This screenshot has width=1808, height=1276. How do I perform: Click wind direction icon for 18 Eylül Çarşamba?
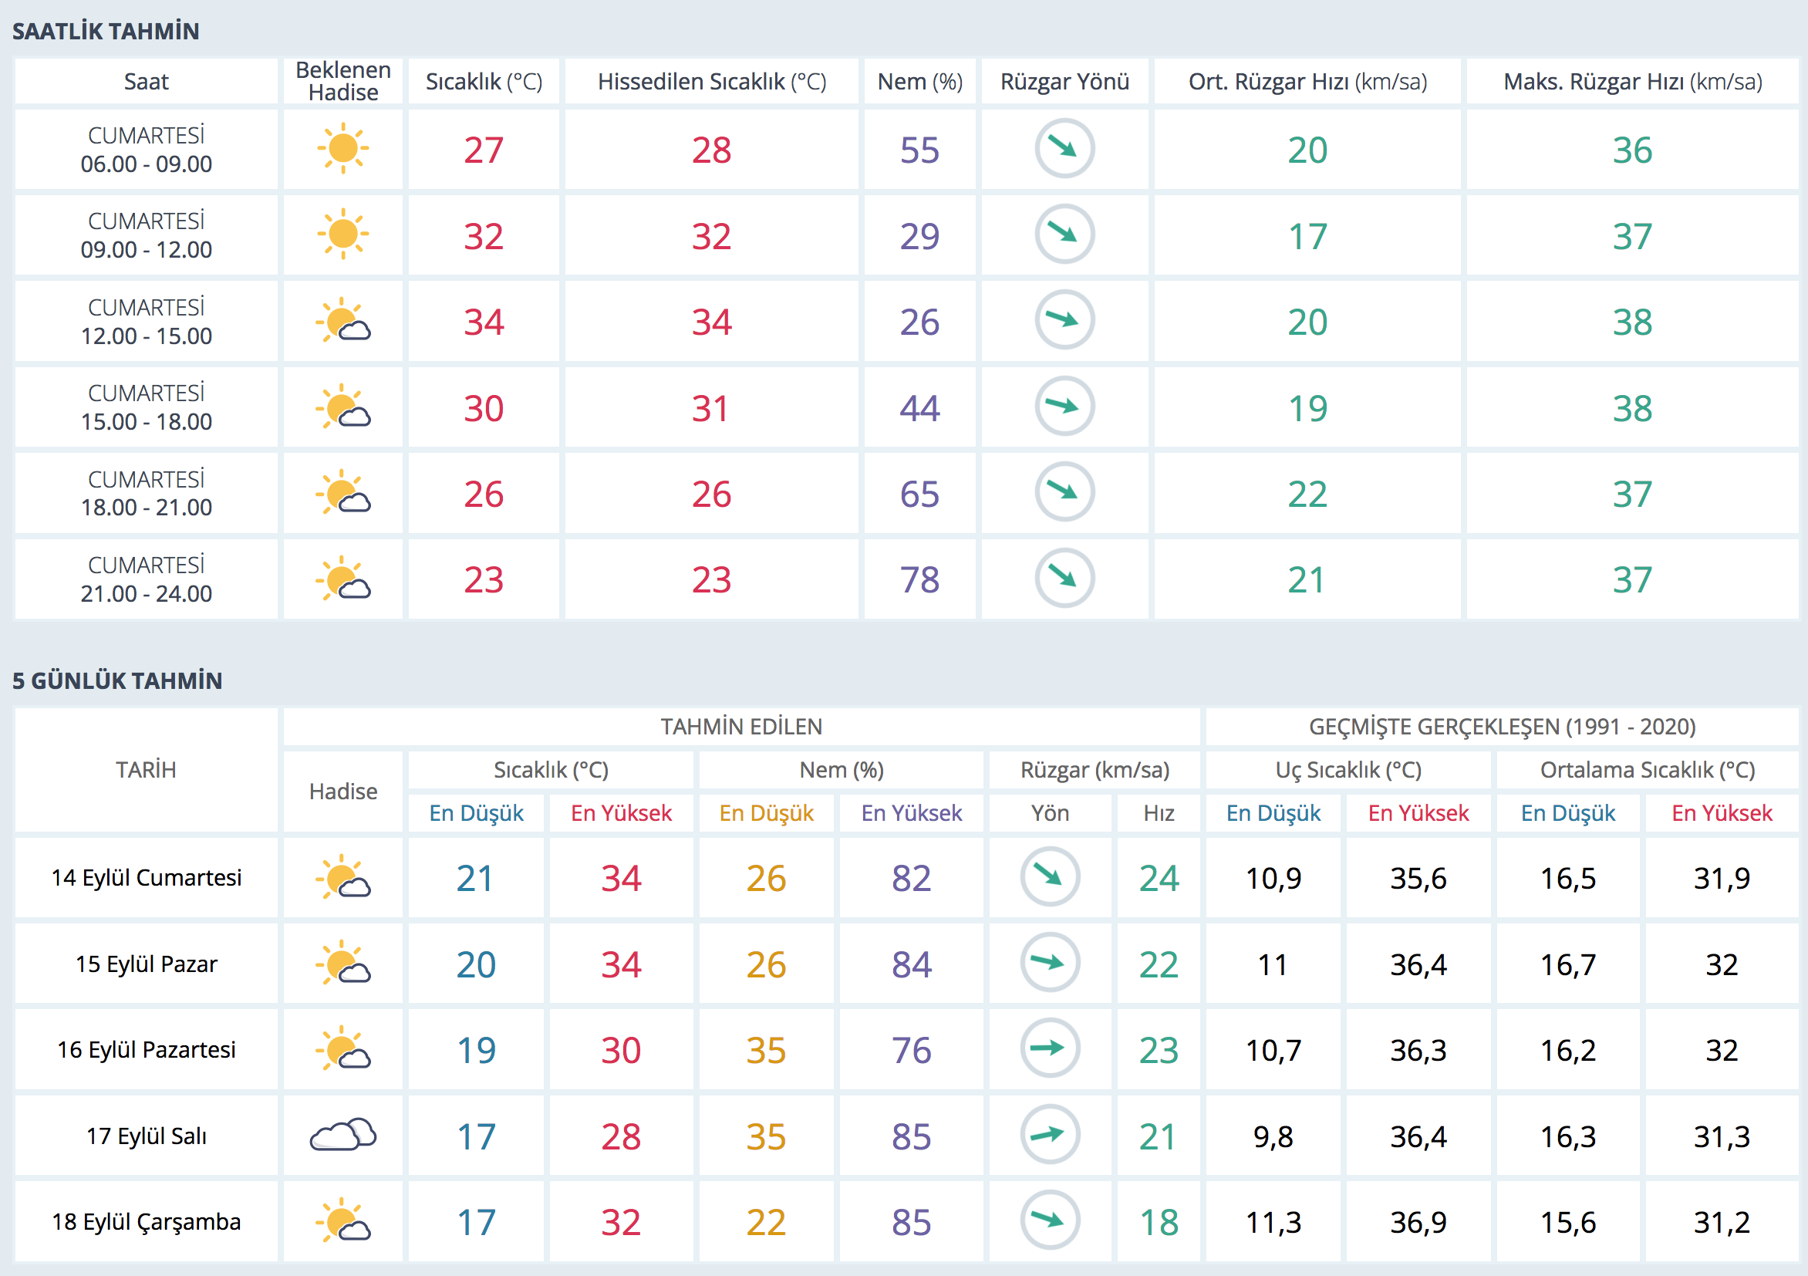coord(1049,1221)
